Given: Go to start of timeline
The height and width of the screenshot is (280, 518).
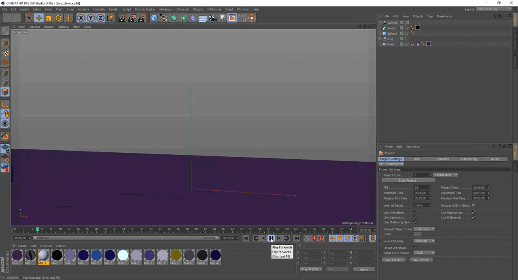Looking at the screenshot, I should click(x=246, y=238).
